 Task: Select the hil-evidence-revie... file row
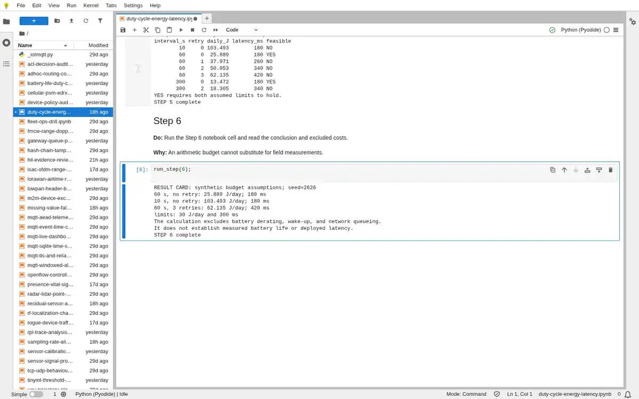[63, 160]
